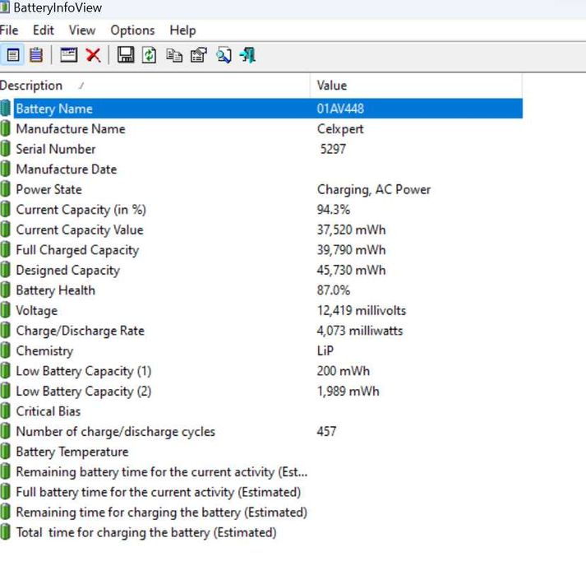Screen dimensions: 586x575
Task: Select the Designed Capacity row
Action: pyautogui.click(x=261, y=271)
